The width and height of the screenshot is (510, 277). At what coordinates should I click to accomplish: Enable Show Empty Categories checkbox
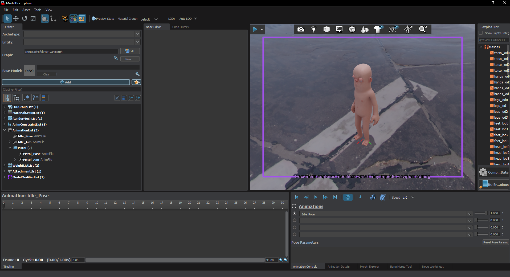[480, 33]
